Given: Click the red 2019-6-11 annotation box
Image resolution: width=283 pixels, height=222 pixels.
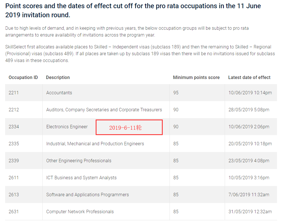Looking at the screenshot, I should [x=129, y=127].
